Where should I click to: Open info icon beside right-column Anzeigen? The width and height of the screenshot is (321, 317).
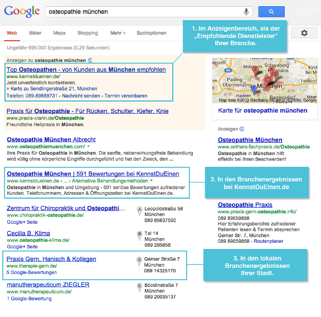click(x=242, y=129)
